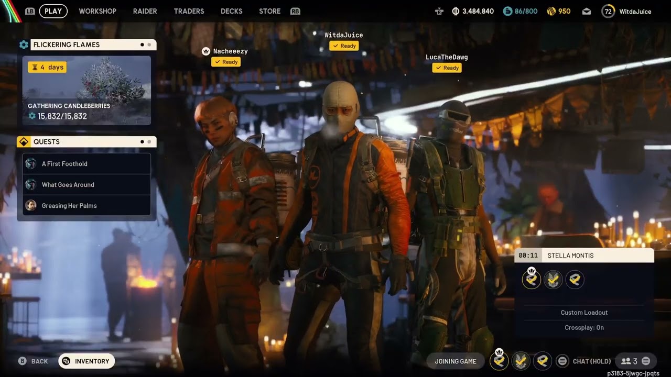Click the menu icon next to party count

click(x=646, y=361)
